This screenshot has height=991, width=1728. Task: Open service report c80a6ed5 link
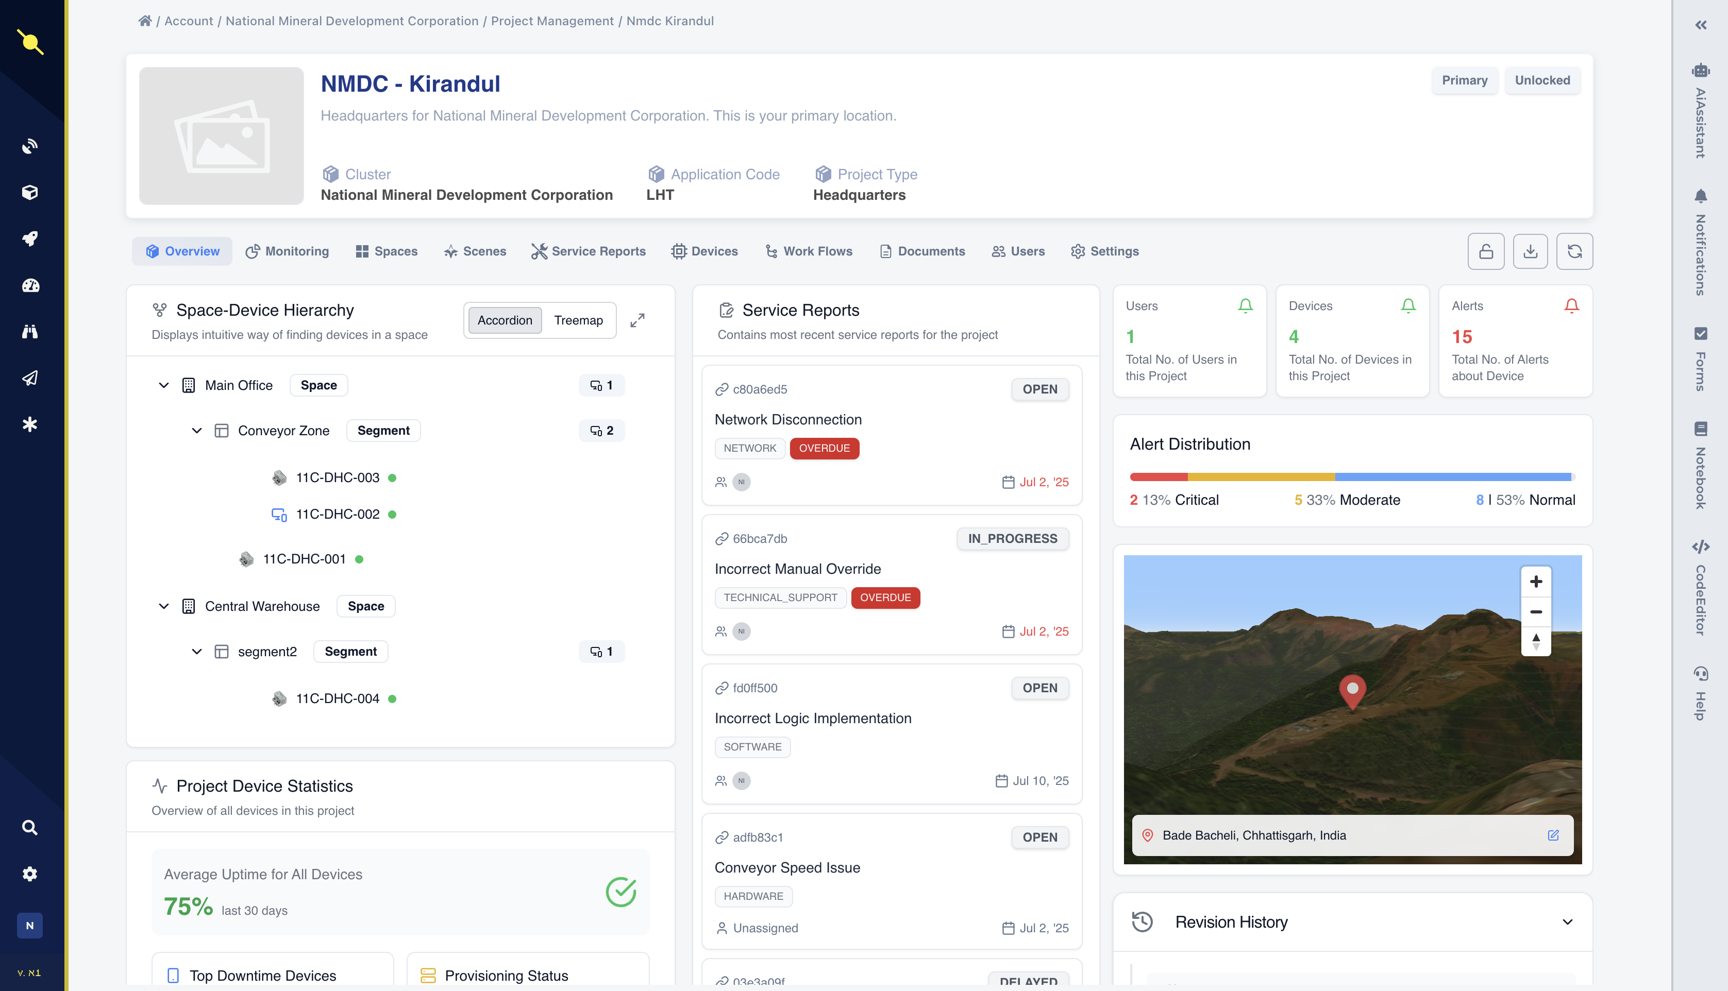[x=759, y=389]
